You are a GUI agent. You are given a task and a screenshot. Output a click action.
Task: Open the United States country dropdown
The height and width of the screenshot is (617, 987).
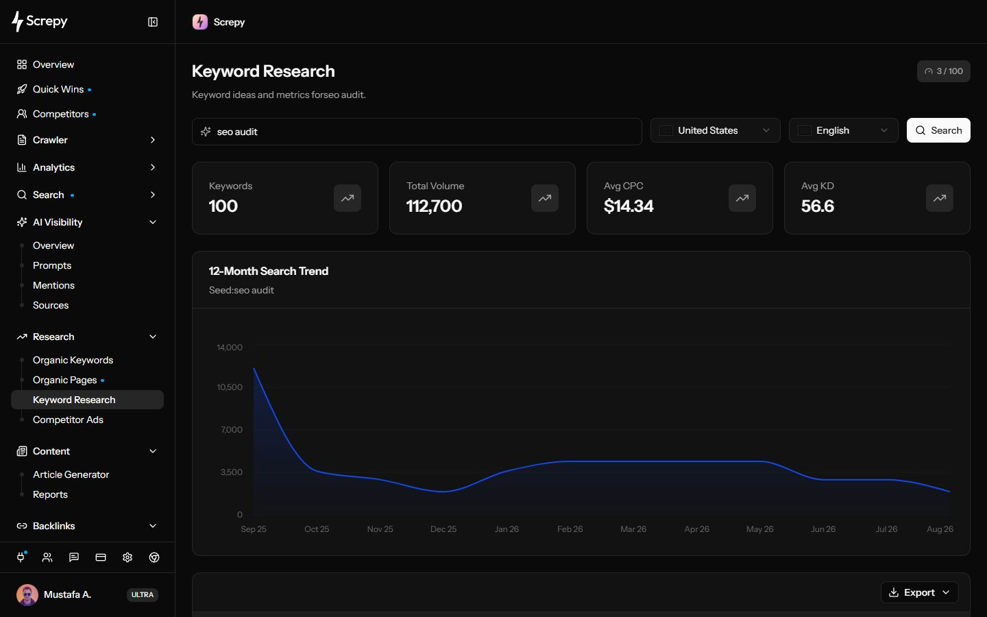click(715, 130)
